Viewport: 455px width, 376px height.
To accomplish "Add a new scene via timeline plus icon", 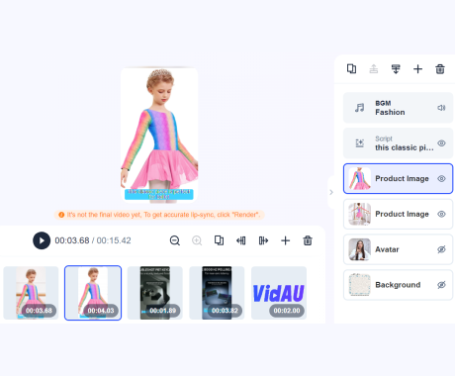I will tap(285, 240).
